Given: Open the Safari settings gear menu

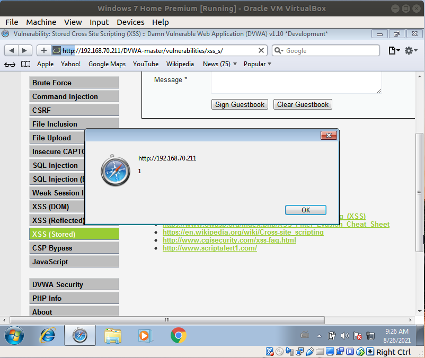Looking at the screenshot, I should pyautogui.click(x=411, y=50).
